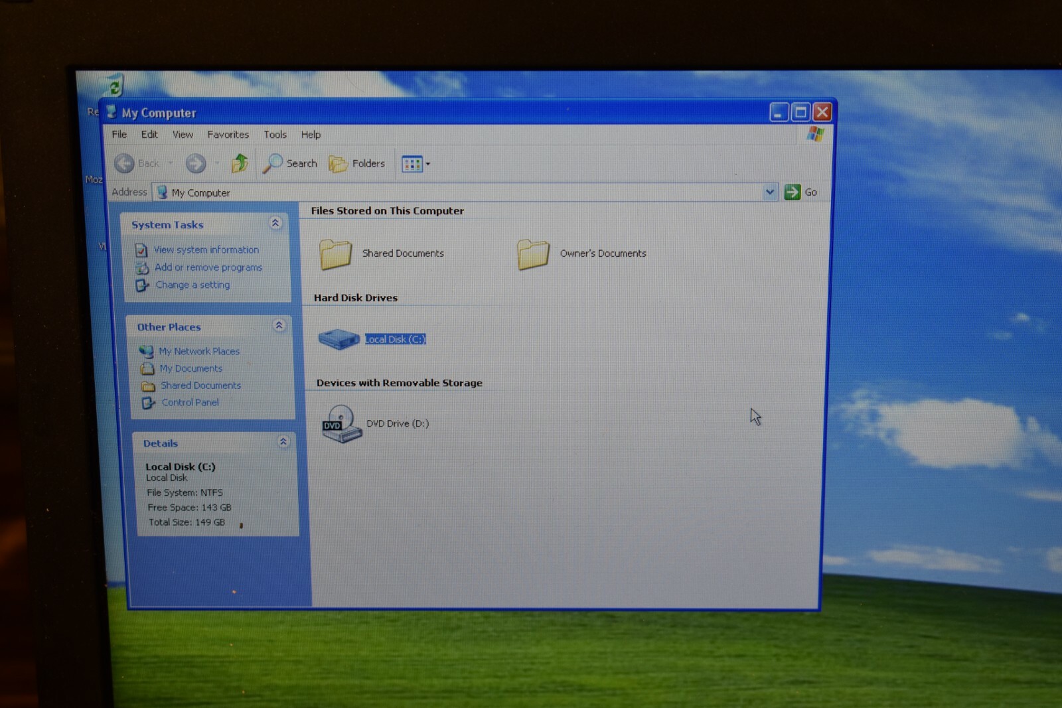Open the Tools menu
Viewport: 1062px width, 708px height.
click(275, 134)
